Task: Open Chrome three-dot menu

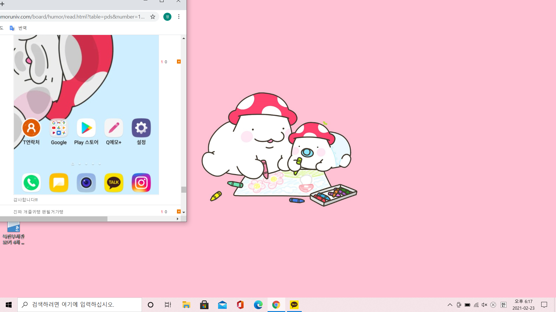Action: pos(179,17)
